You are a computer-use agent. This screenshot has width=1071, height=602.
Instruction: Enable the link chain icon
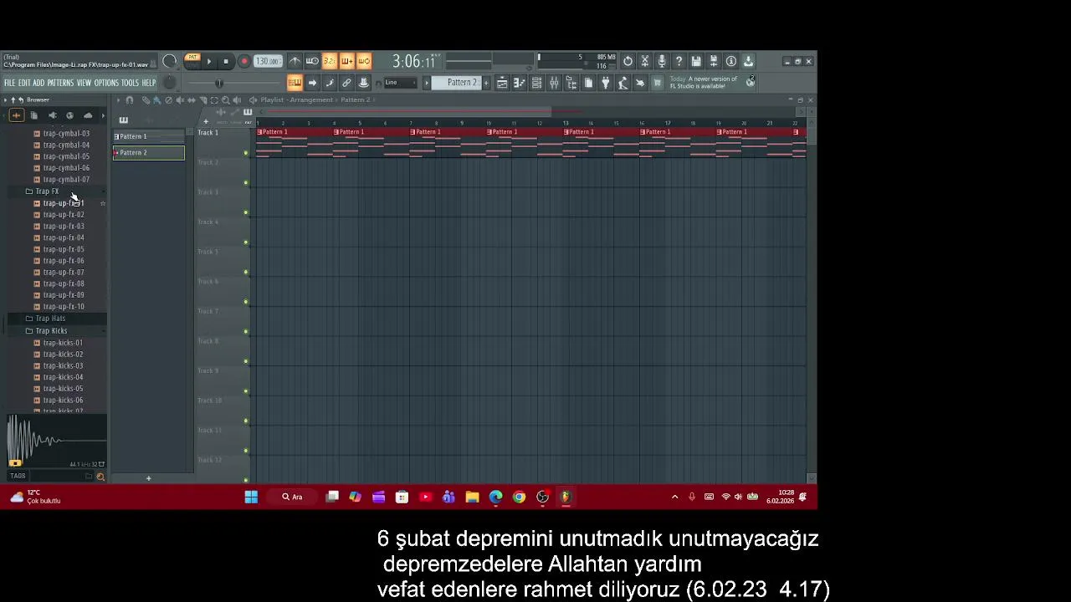[346, 83]
